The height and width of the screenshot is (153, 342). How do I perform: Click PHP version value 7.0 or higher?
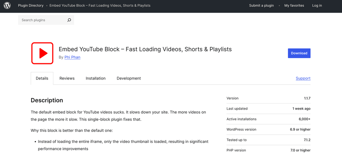(300, 150)
